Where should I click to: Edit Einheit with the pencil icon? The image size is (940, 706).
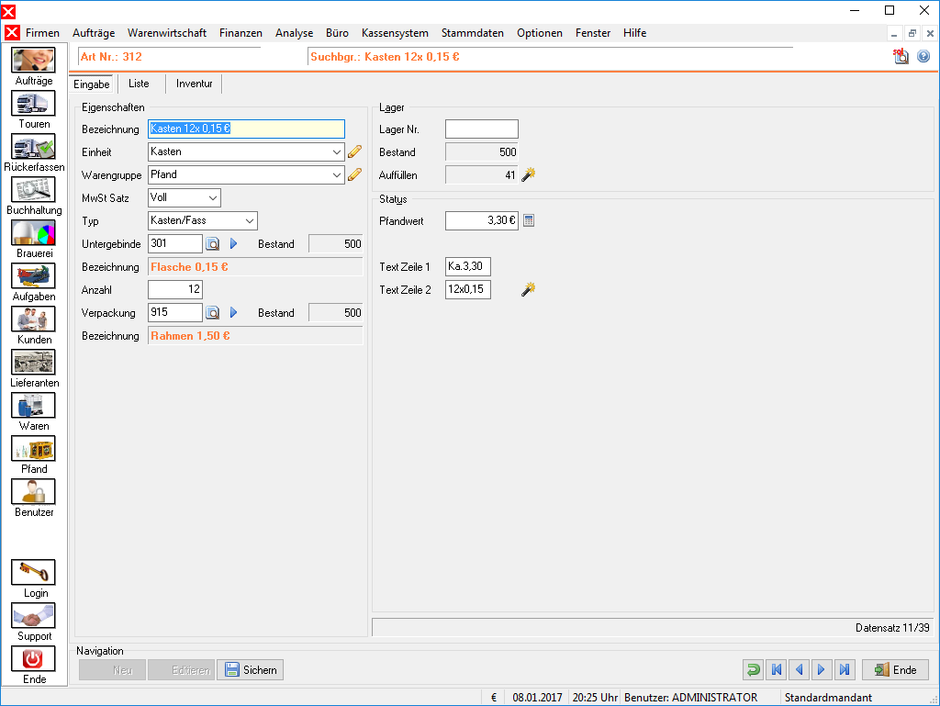point(355,151)
